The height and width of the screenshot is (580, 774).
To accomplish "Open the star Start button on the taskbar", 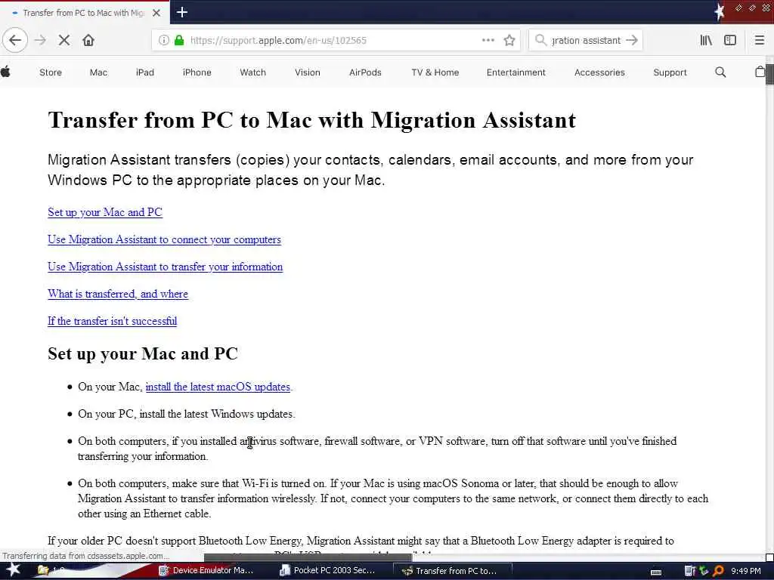I will [x=13, y=570].
